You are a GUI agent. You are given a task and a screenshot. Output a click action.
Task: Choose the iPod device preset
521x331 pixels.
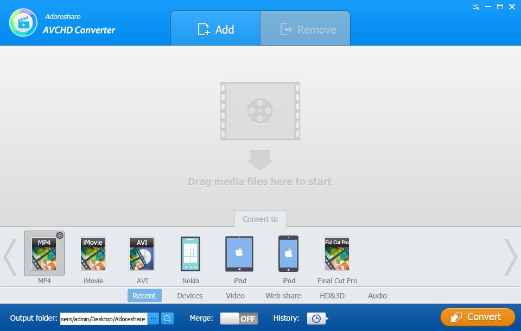(x=288, y=253)
